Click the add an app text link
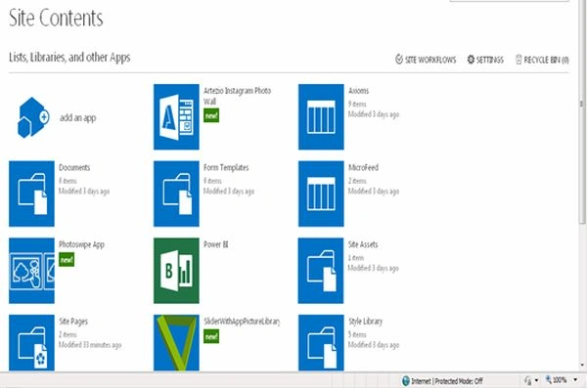 point(78,118)
